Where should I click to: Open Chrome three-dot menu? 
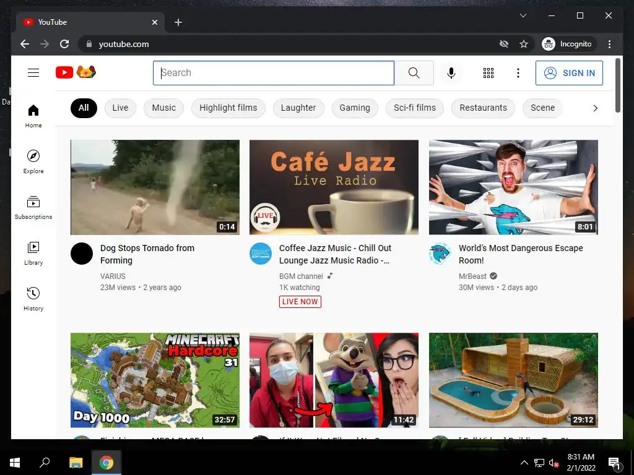click(609, 44)
